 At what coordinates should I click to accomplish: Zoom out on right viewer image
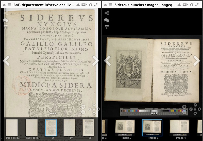[184, 112]
